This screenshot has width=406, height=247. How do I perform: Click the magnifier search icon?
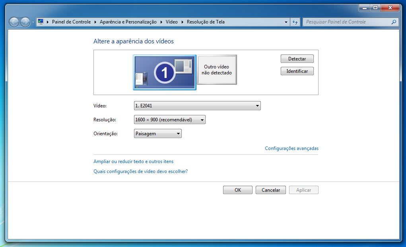(x=394, y=22)
